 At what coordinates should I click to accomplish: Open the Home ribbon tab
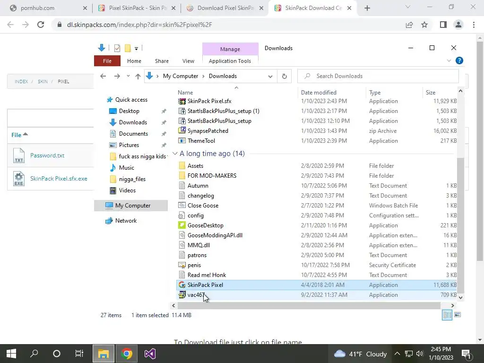[134, 61]
